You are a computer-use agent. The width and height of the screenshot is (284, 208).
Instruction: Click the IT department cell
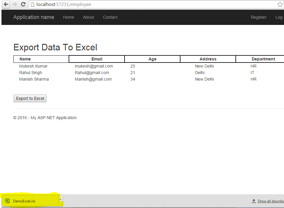[x=252, y=73]
